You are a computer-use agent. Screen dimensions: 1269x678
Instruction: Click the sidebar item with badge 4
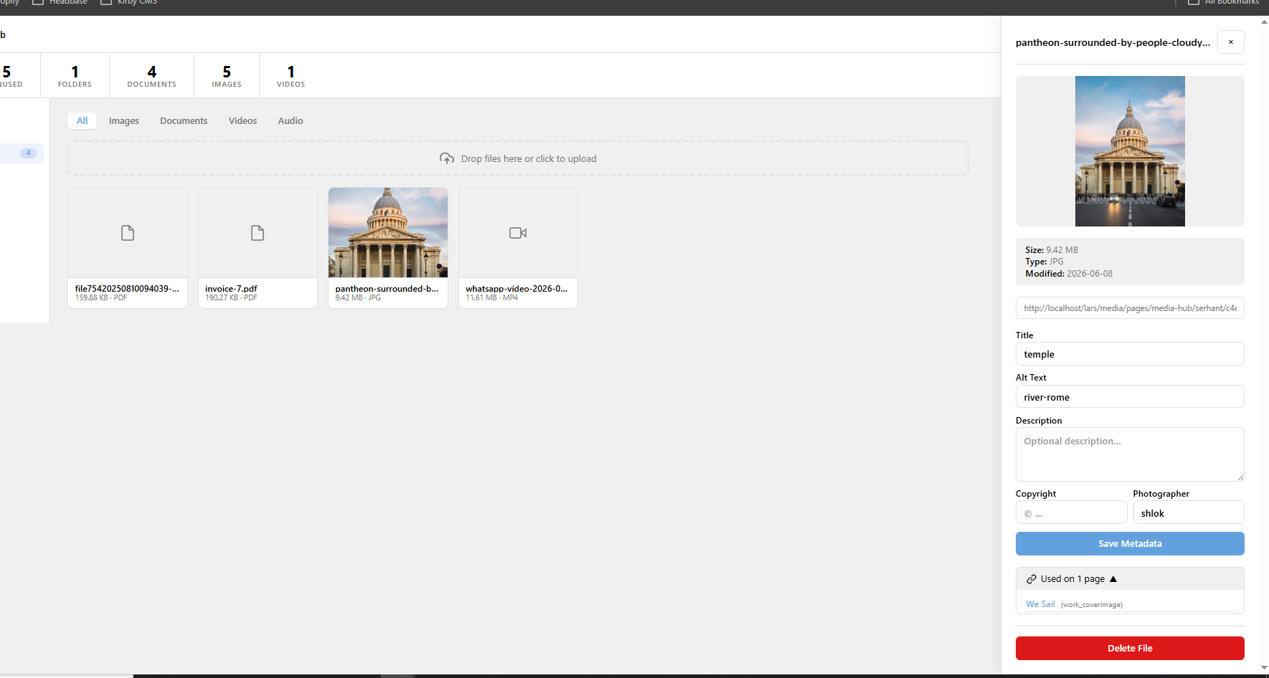click(x=22, y=153)
